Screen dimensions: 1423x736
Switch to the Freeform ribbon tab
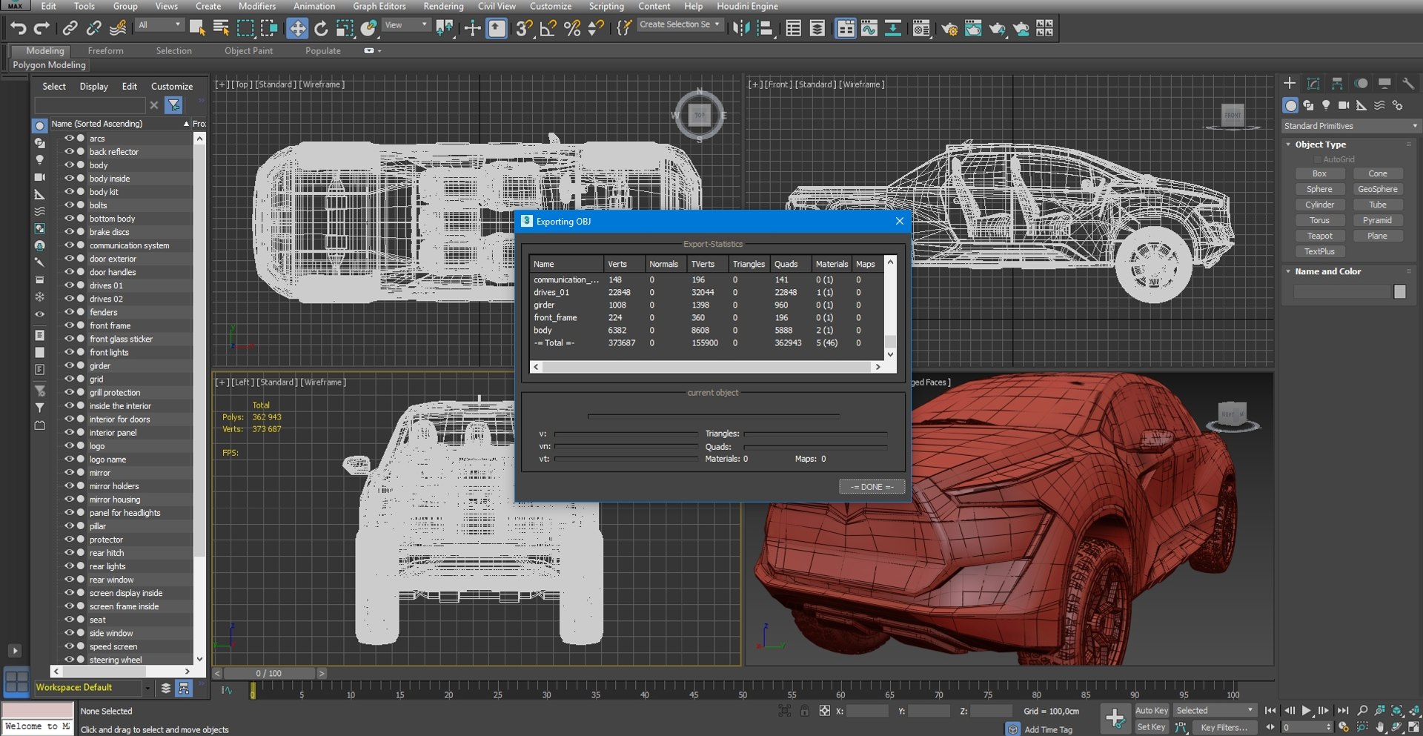point(106,51)
